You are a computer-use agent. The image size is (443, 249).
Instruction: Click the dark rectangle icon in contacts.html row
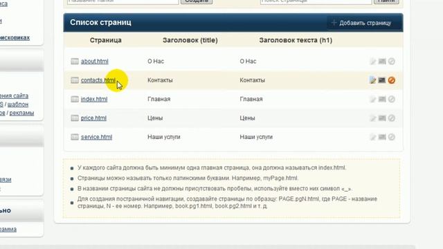click(382, 80)
